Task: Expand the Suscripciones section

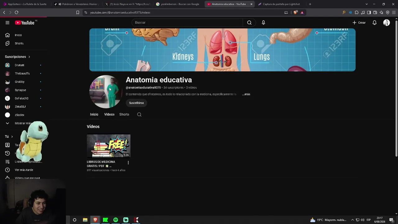Action: click(x=18, y=57)
